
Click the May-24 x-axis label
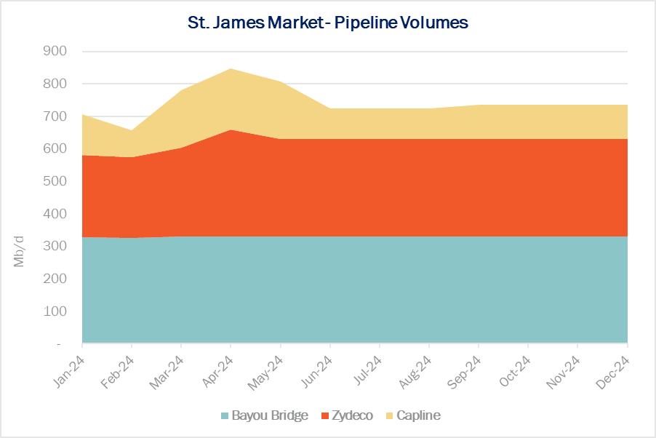(265, 373)
